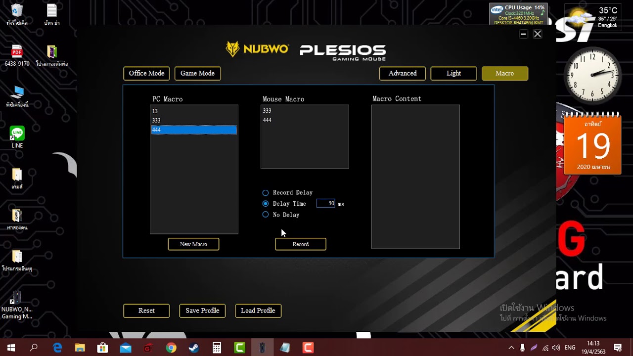Open the Light settings tab
This screenshot has width=633, height=356.
[x=453, y=73]
